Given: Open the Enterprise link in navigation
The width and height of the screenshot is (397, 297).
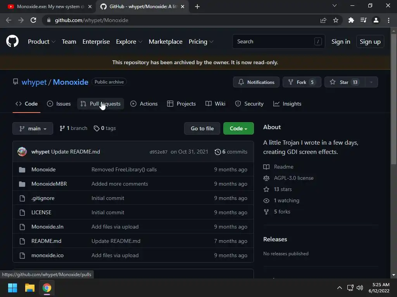Looking at the screenshot, I should click(96, 42).
